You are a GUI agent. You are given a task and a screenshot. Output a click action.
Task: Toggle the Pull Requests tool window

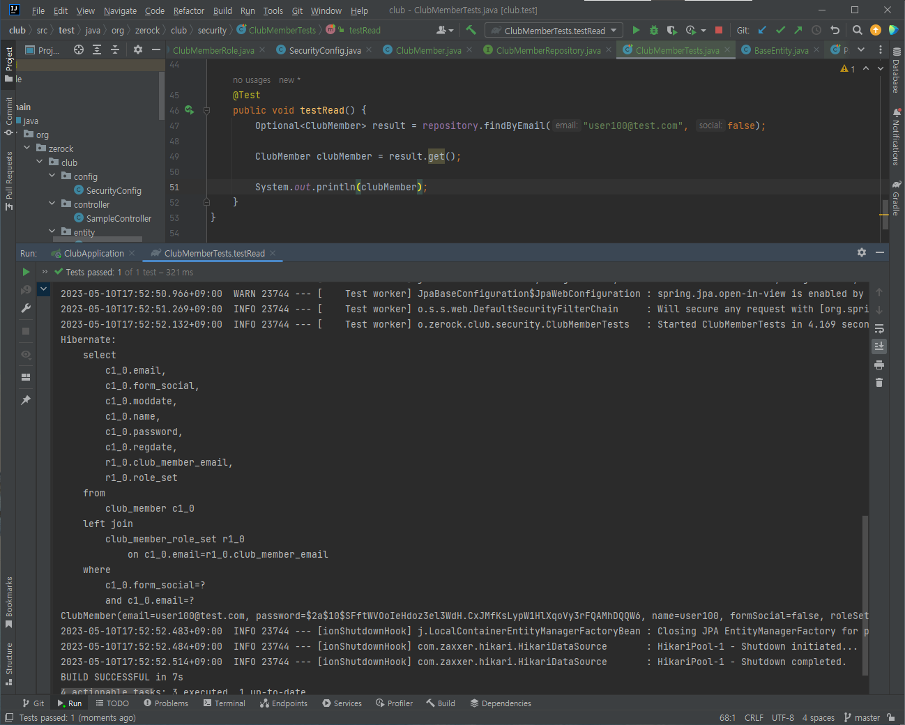(9, 181)
